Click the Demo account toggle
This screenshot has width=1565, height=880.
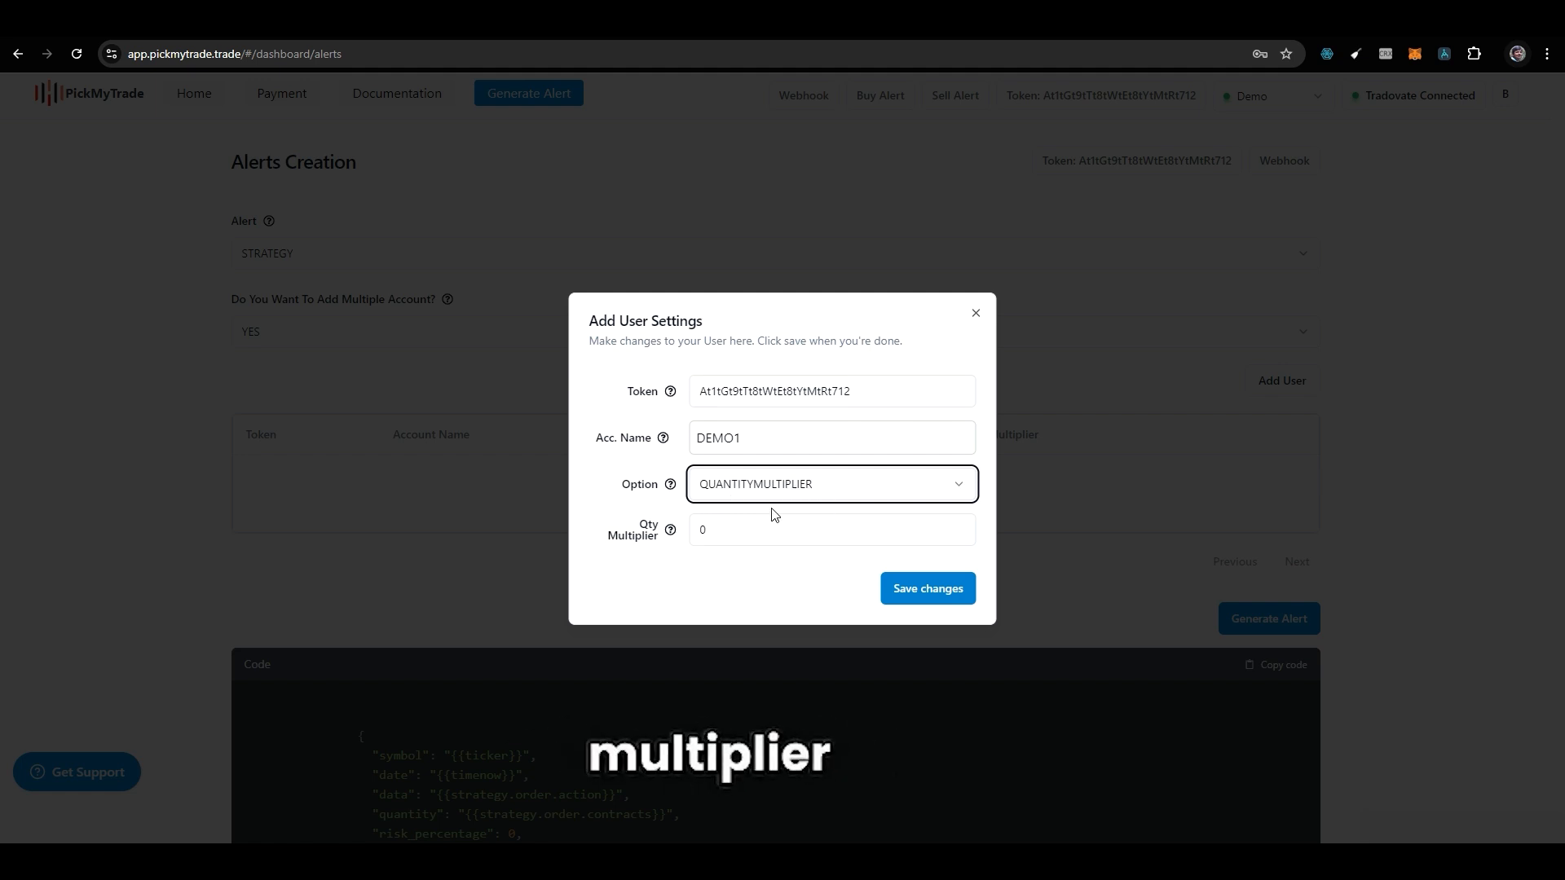1274,95
